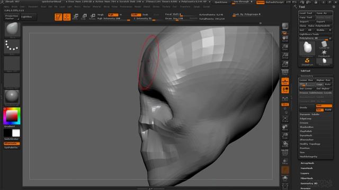Image resolution: width=339 pixels, height=190 pixels.
Task: Open the current brush thumbnail
Action: 12,30
